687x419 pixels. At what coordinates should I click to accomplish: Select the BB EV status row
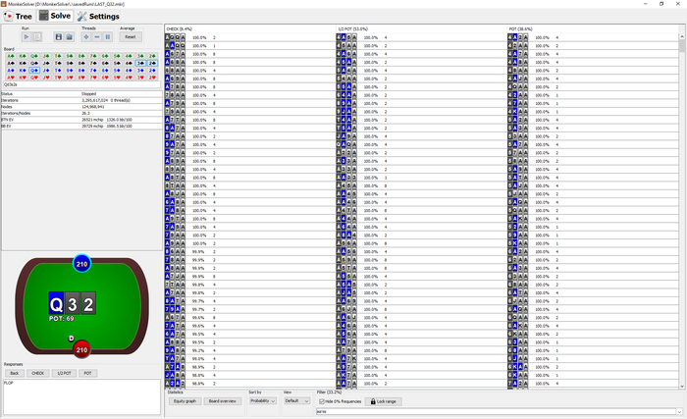(x=81, y=126)
